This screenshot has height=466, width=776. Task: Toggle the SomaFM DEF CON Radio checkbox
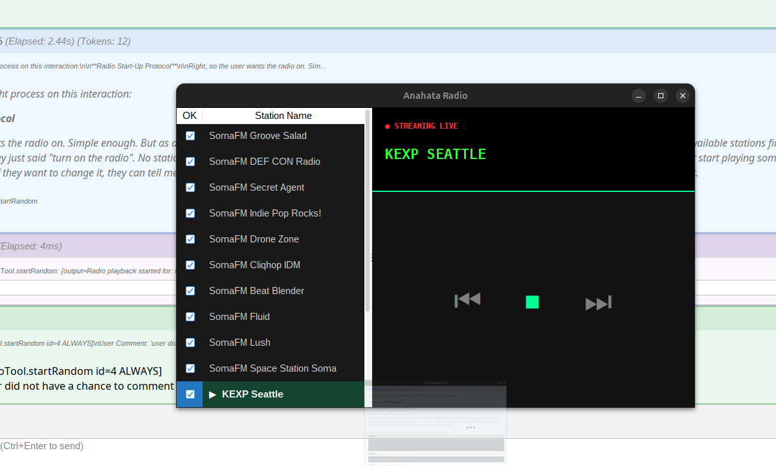pos(190,162)
